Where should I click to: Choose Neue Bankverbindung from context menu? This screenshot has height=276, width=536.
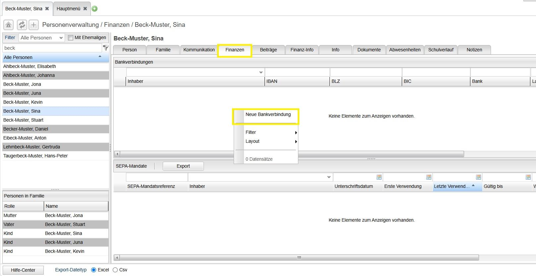coord(268,114)
